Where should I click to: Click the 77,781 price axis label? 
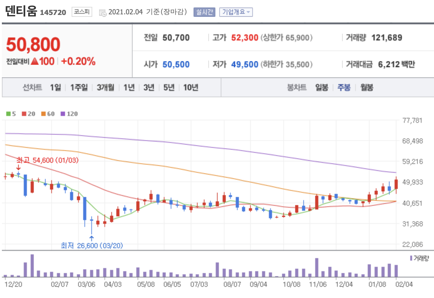point(412,121)
